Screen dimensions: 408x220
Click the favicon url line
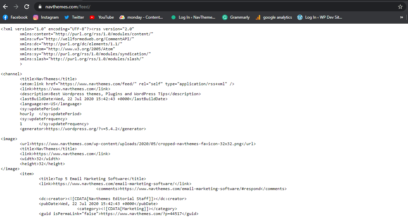(138, 144)
